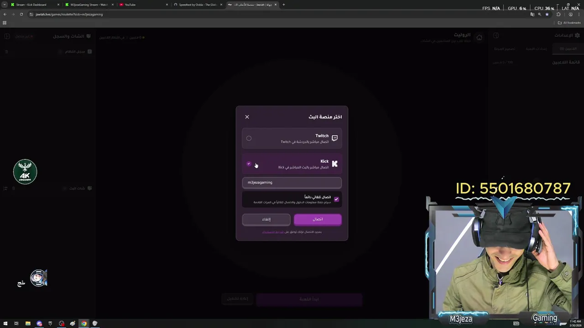Click the إلغاء cancel button
The height and width of the screenshot is (328, 584).
tap(266, 220)
